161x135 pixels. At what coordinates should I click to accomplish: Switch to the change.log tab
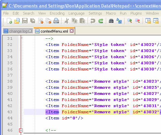[18, 31]
